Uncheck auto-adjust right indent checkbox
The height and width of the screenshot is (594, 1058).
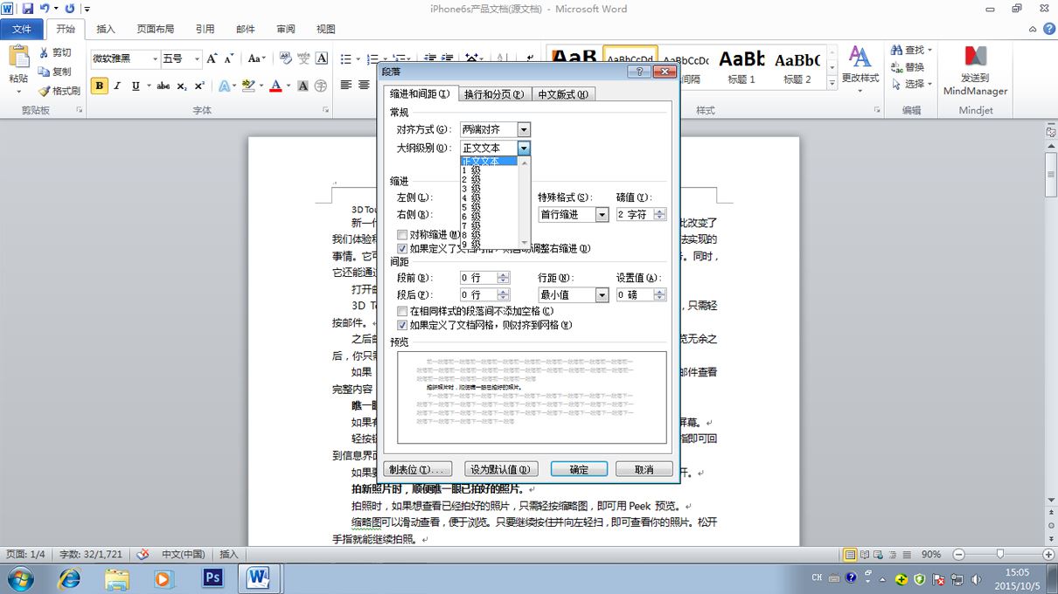coord(402,249)
